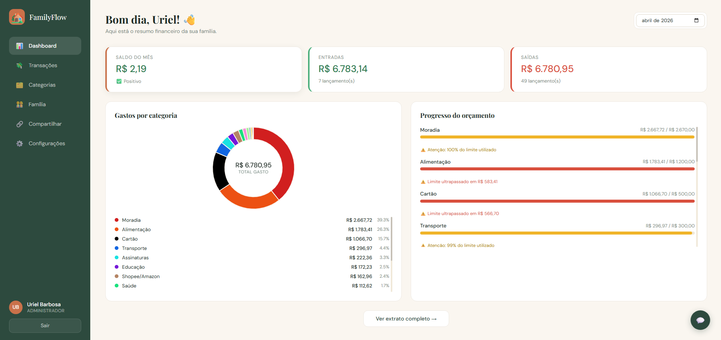Click the Gastos por categoria heading
Screen dimensions: 721x340
(x=146, y=115)
